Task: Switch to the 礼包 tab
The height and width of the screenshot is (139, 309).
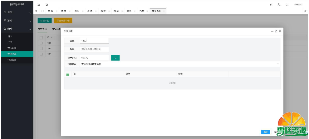Action: pos(90,11)
